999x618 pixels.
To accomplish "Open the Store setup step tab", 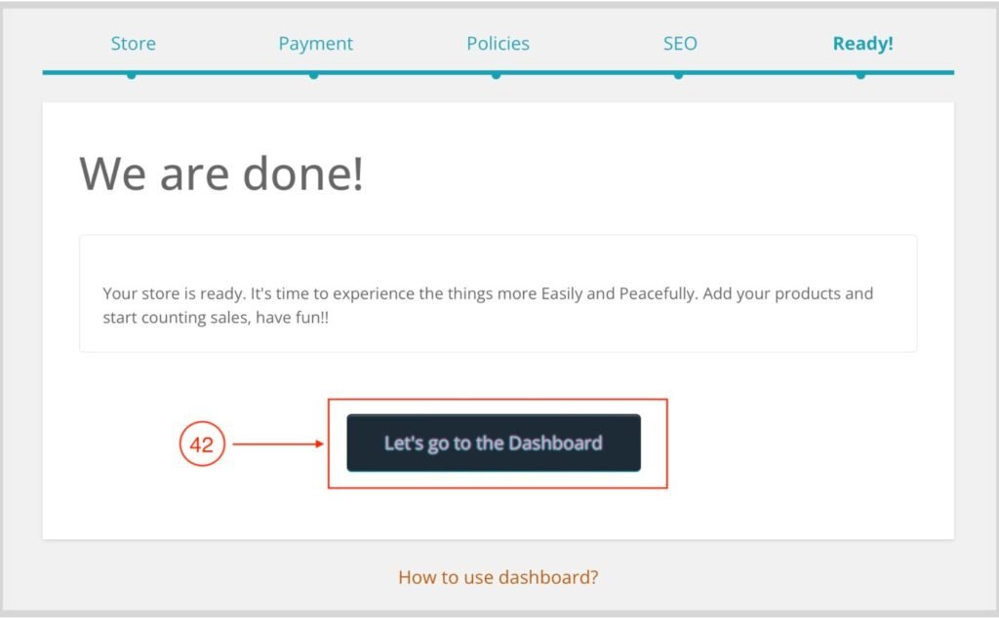I will (x=133, y=44).
